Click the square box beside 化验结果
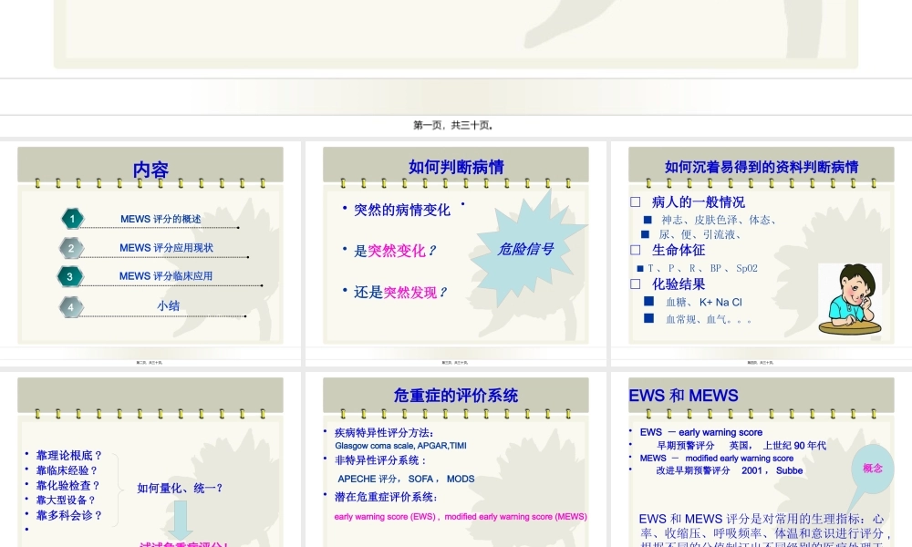The image size is (912, 547). point(636,284)
